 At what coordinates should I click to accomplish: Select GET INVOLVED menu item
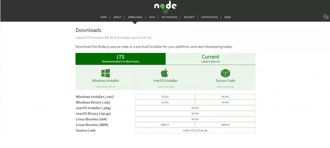(169, 17)
